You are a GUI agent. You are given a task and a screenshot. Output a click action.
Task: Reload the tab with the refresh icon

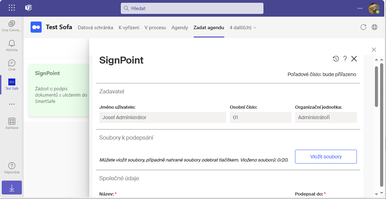[x=363, y=27]
